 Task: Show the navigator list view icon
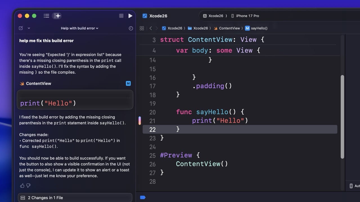(46, 16)
